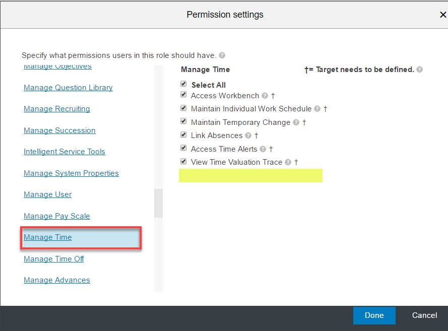Click help icon after 'Target needs to be defined'
448x331 pixels.
[419, 70]
